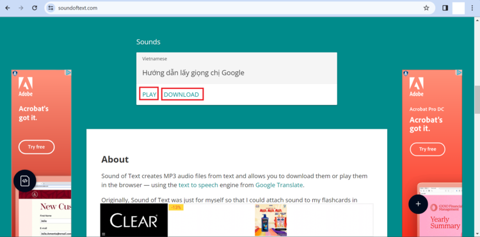Screen dimensions: 480x237
Task: Go back using browser back arrow
Action: coord(8,8)
